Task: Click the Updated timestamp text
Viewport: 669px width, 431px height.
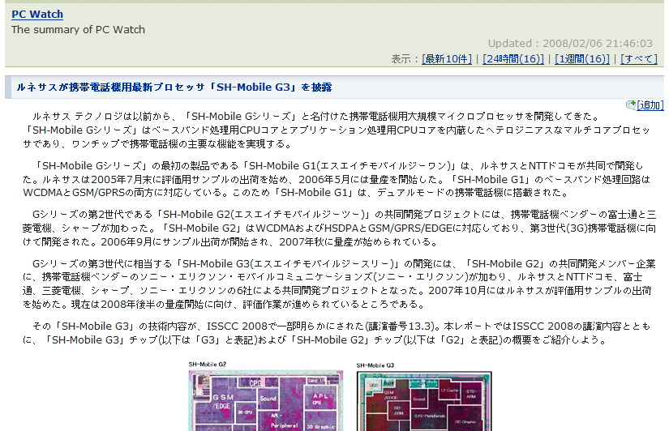Action: coord(570,44)
